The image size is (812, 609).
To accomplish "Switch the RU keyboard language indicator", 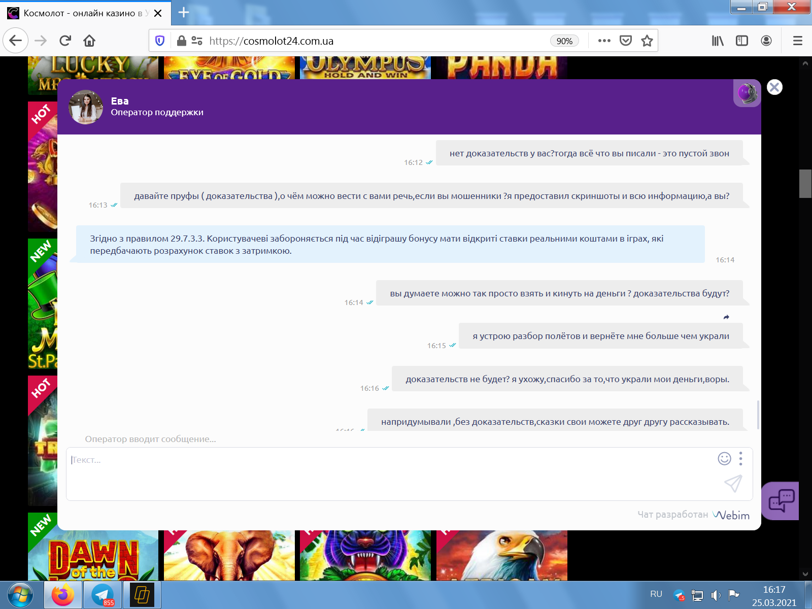I will coord(656,594).
